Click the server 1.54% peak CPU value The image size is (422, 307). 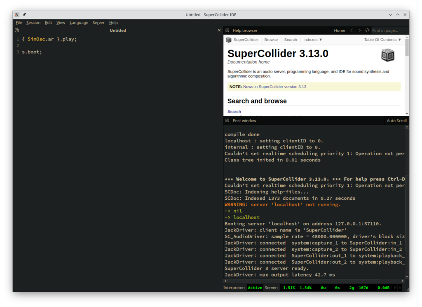click(305, 288)
